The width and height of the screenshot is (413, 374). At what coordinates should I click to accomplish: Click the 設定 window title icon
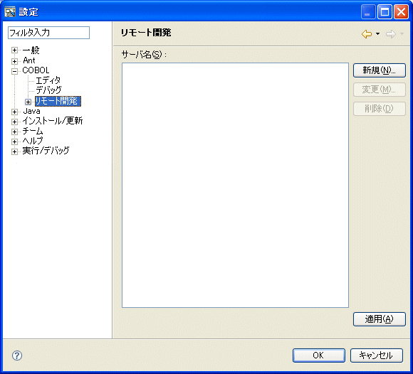tap(10, 12)
